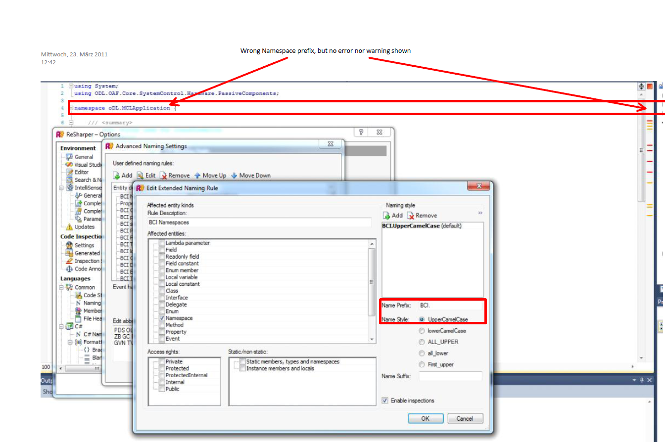Click the Move Down arrow icon
The image size is (665, 442).
click(x=234, y=176)
